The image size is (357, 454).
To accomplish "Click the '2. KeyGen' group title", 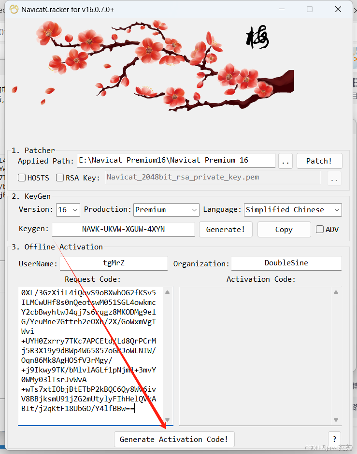I will coord(31,196).
